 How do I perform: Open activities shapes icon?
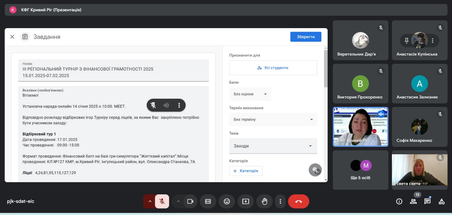[442, 201]
